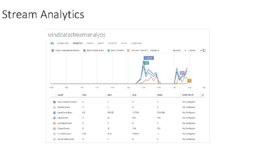Screen dimensions: 269x151
Task: Uncheck Data Conversion Errors table row
Action: click(54, 102)
